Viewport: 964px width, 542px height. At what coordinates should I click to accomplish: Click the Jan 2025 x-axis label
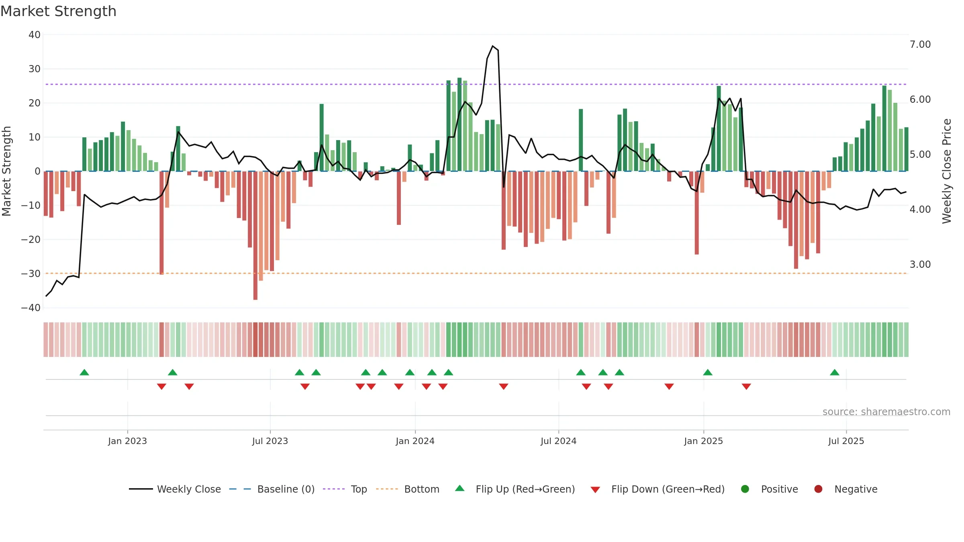coord(703,441)
